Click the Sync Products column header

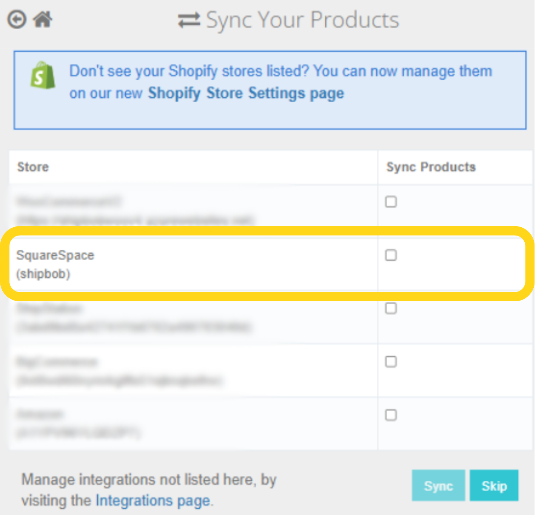point(431,167)
